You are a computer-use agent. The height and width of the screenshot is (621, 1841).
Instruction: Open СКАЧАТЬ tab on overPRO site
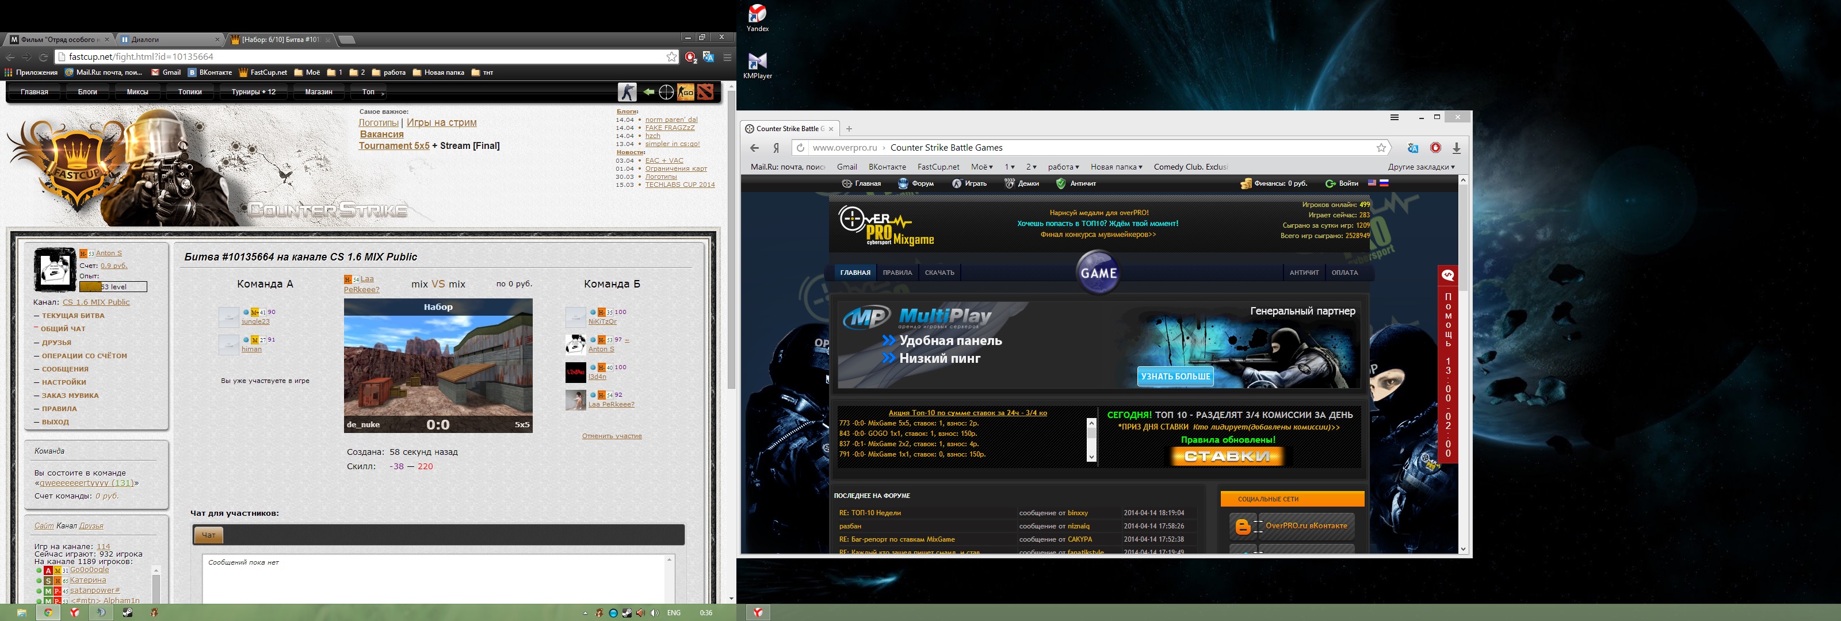coord(939,273)
